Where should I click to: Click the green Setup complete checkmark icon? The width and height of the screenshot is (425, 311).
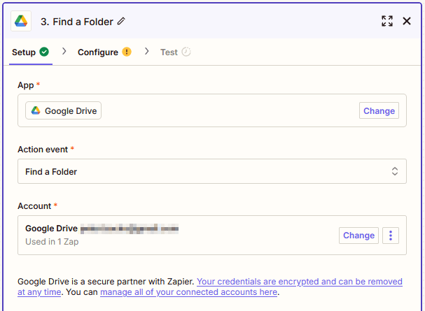pyautogui.click(x=44, y=52)
